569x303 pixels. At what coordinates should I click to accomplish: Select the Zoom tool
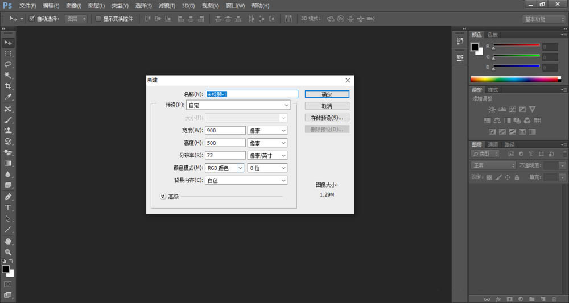[x=8, y=252]
